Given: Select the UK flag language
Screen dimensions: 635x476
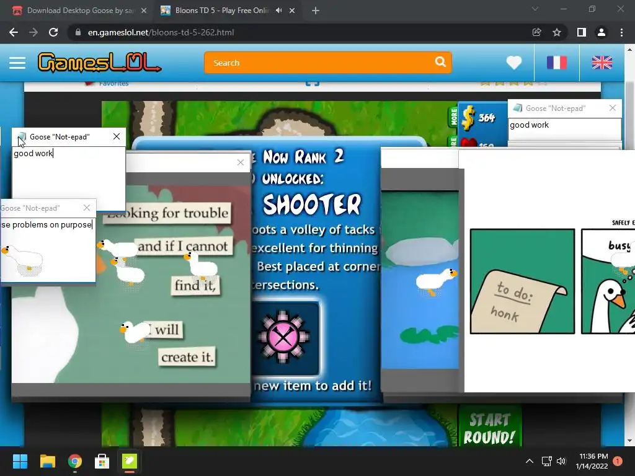Looking at the screenshot, I should [602, 63].
